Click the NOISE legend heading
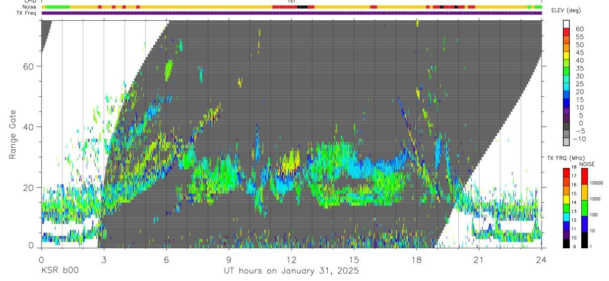The width and height of the screenshot is (609, 281). [587, 164]
